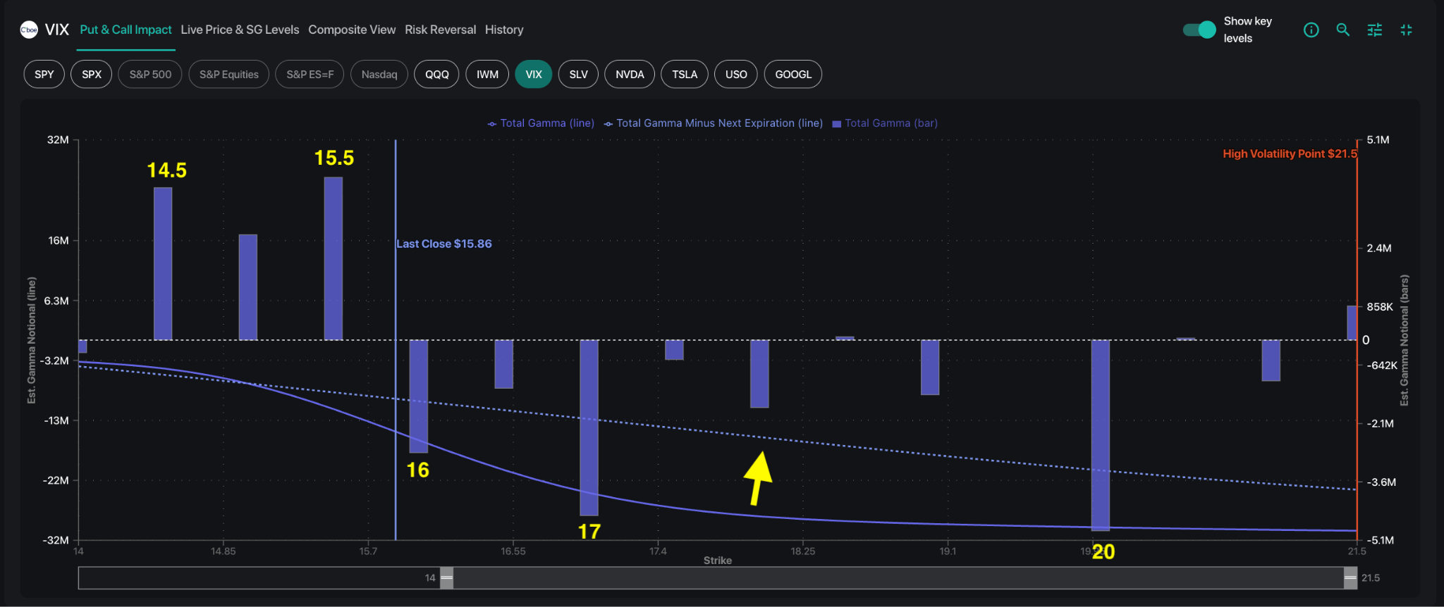Viewport: 1444px width, 607px height.
Task: Open History tab
Action: coord(504,30)
